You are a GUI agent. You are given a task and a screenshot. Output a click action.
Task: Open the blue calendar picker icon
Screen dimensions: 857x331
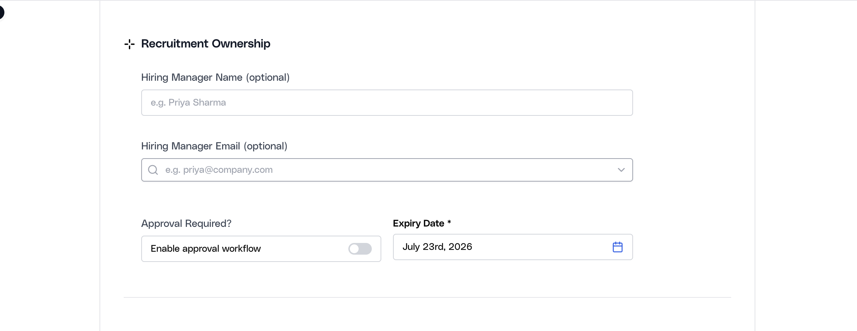(618, 247)
